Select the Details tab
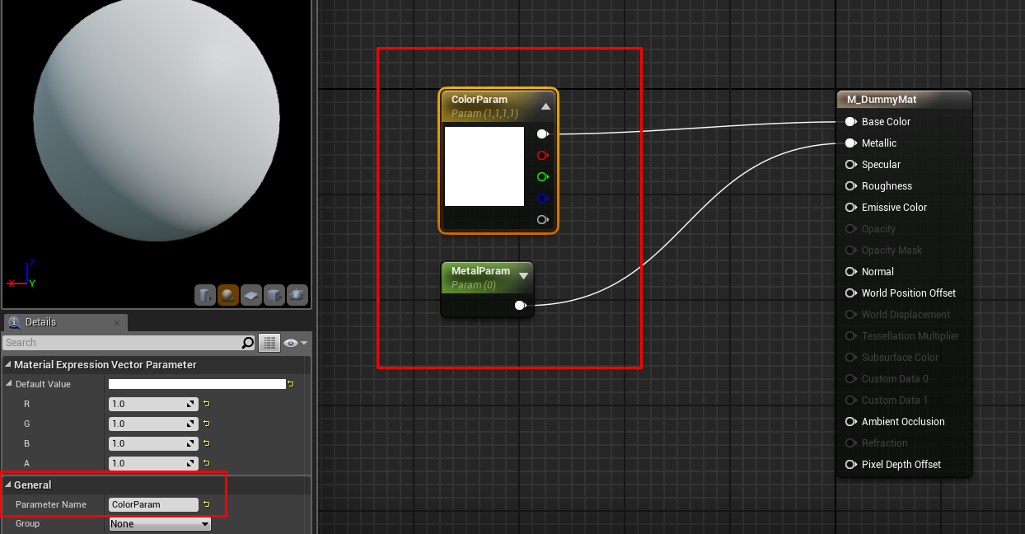The width and height of the screenshot is (1025, 534). pos(41,322)
